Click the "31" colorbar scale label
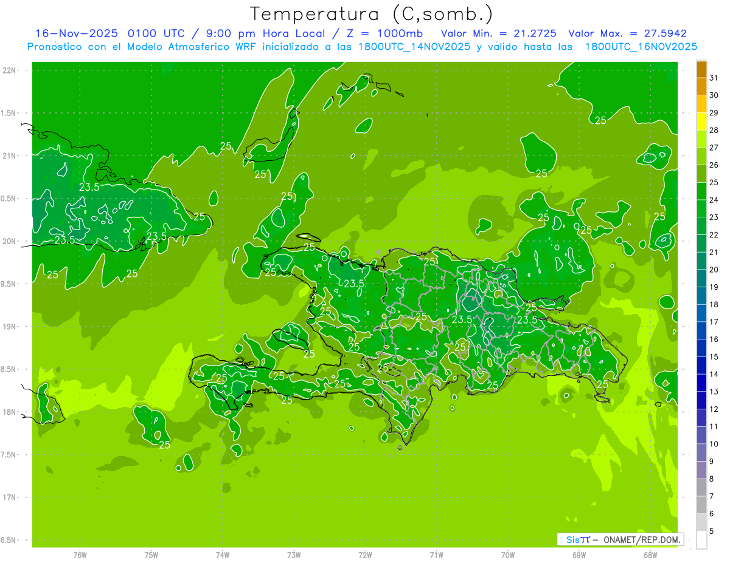Screen dimensions: 730x563 coord(714,78)
